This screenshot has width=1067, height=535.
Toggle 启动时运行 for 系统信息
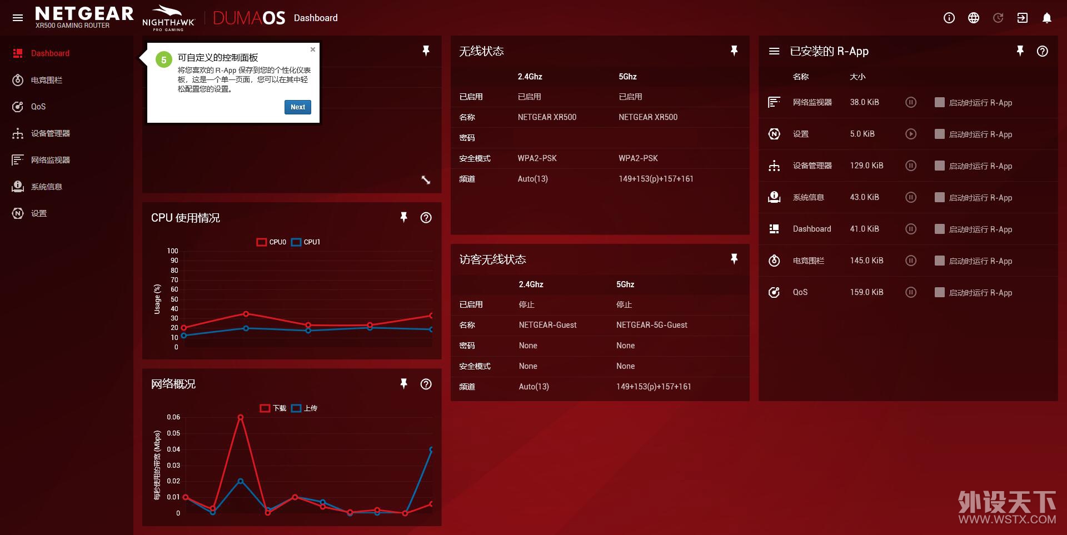940,197
